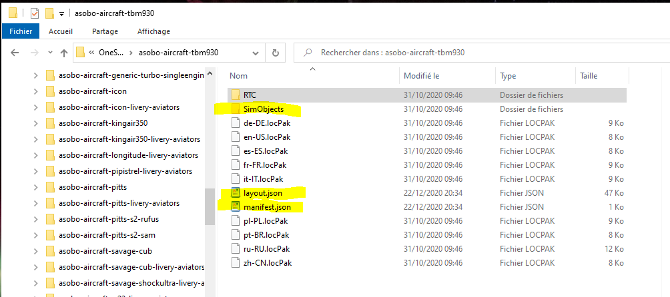Image resolution: width=670 pixels, height=297 pixels.
Task: Expand the asobo-aircraft-pitts tree node
Action: pyautogui.click(x=36, y=187)
